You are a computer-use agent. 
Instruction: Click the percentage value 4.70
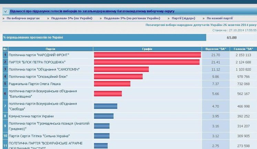point(215,106)
